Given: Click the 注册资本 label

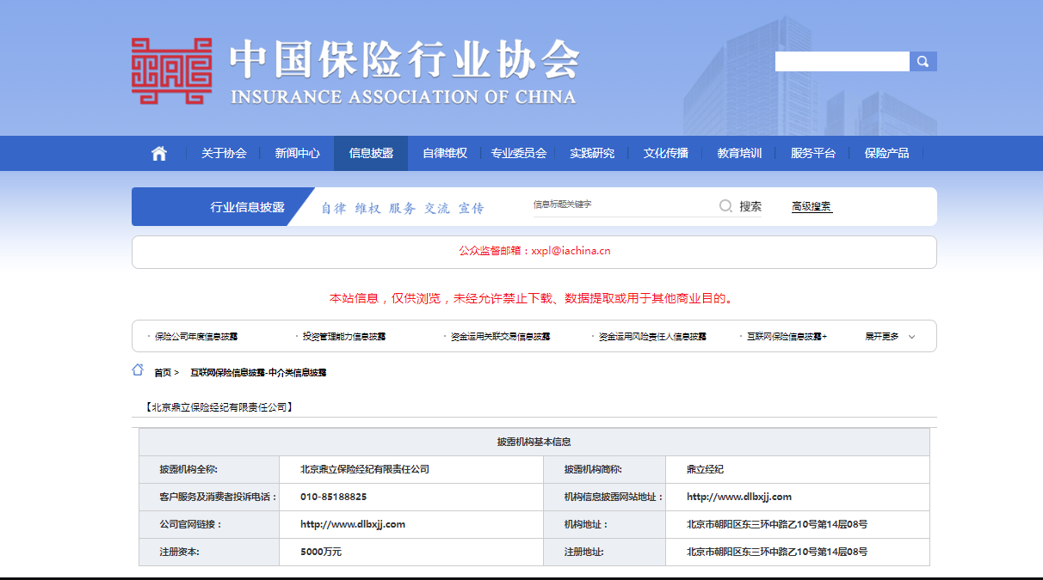Looking at the screenshot, I should (x=180, y=552).
